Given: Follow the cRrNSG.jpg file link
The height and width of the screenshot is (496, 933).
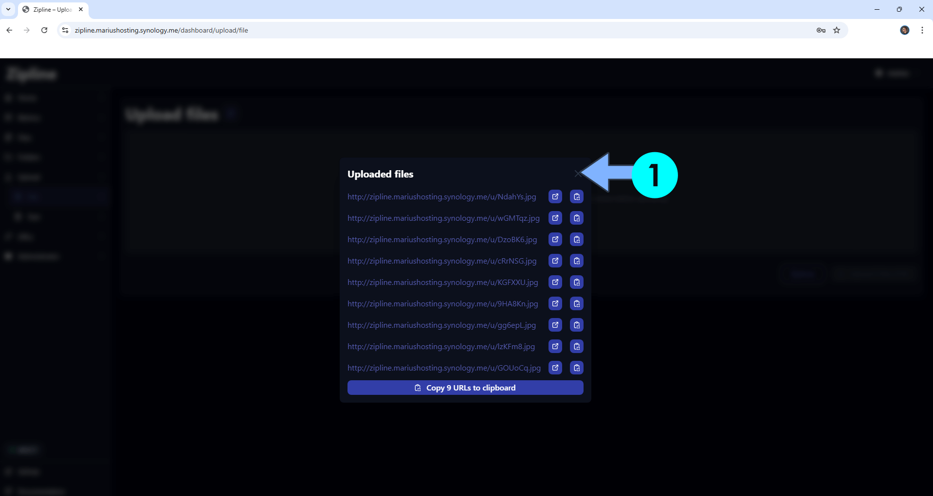Looking at the screenshot, I should point(442,261).
